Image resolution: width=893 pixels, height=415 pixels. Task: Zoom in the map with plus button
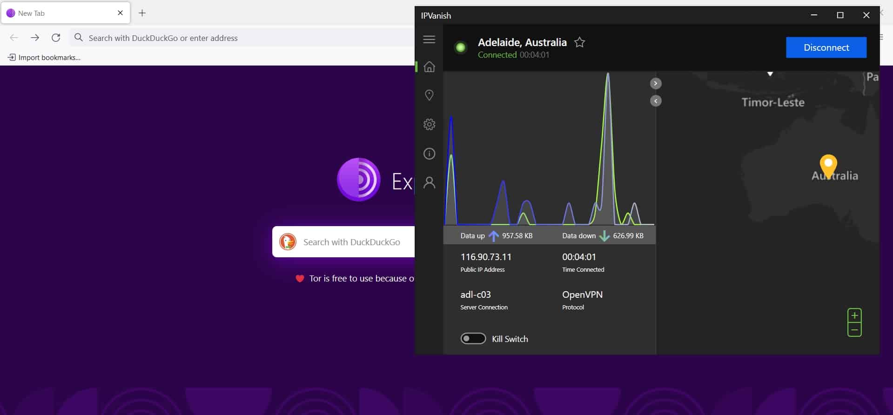click(854, 315)
